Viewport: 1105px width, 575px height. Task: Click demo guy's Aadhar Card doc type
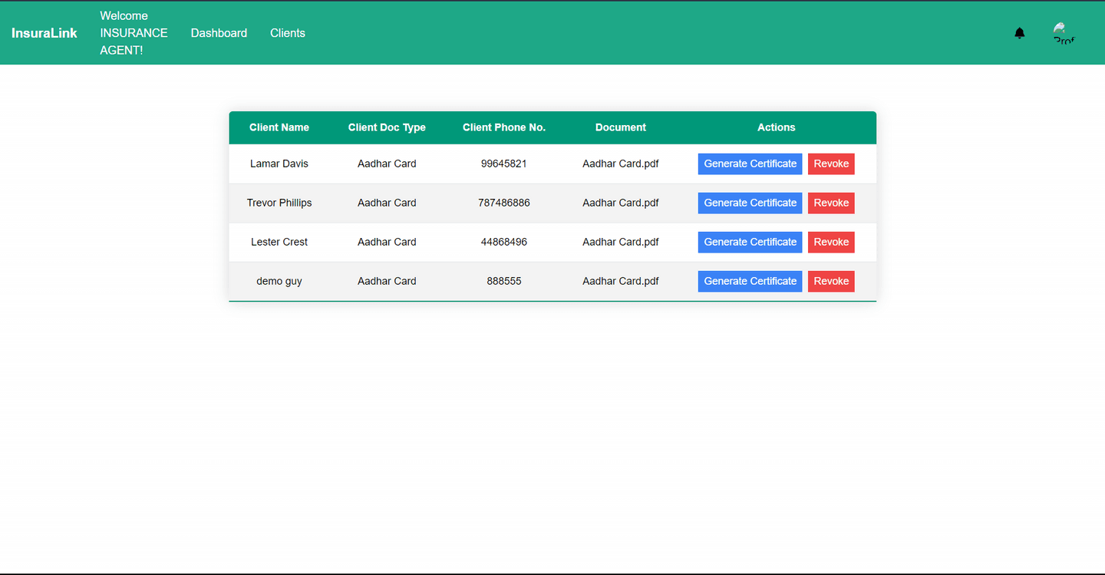click(387, 281)
